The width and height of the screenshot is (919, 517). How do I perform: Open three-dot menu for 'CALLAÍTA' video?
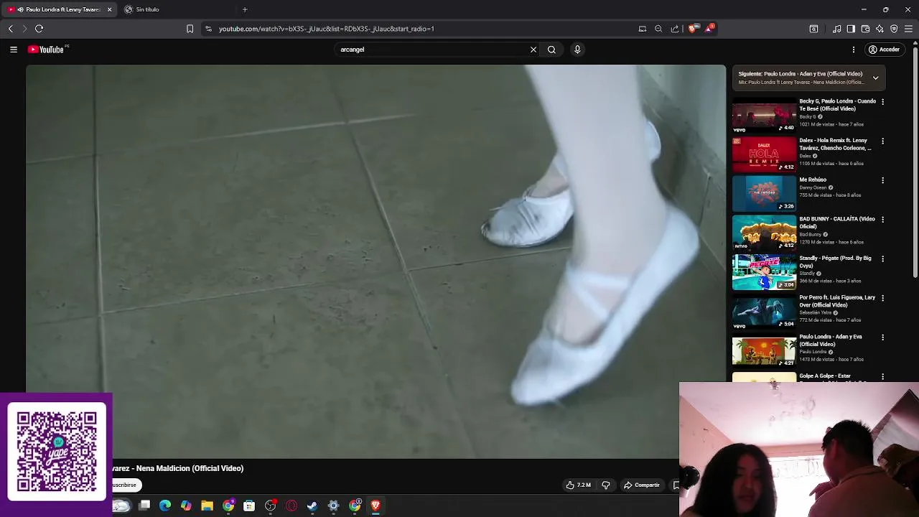[x=882, y=220]
